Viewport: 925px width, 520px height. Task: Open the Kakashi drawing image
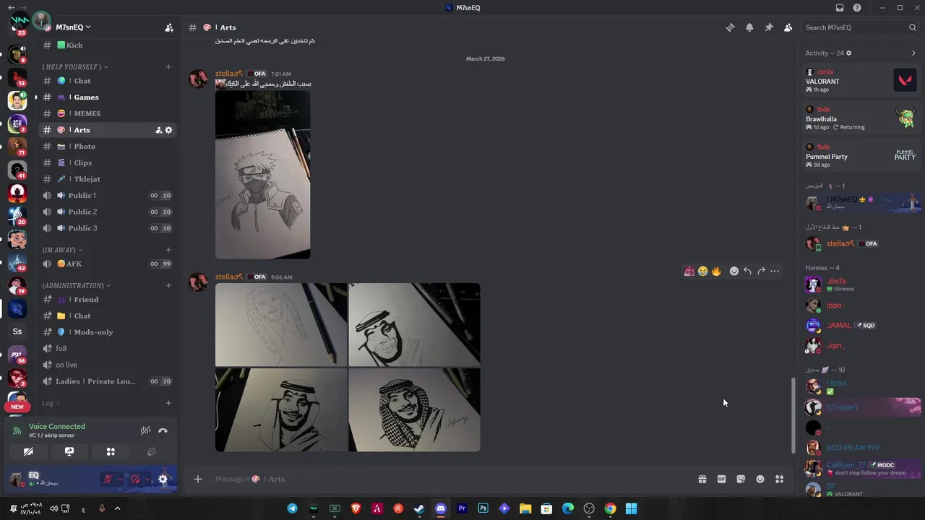(x=262, y=174)
